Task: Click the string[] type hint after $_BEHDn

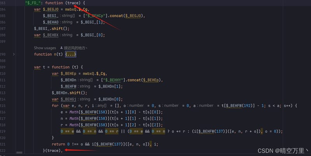Action: [86, 80]
